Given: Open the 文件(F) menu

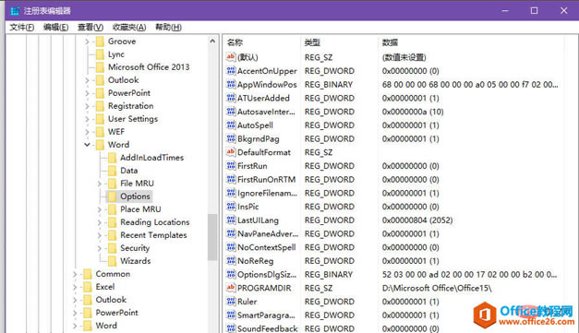Looking at the screenshot, I should 22,27.
